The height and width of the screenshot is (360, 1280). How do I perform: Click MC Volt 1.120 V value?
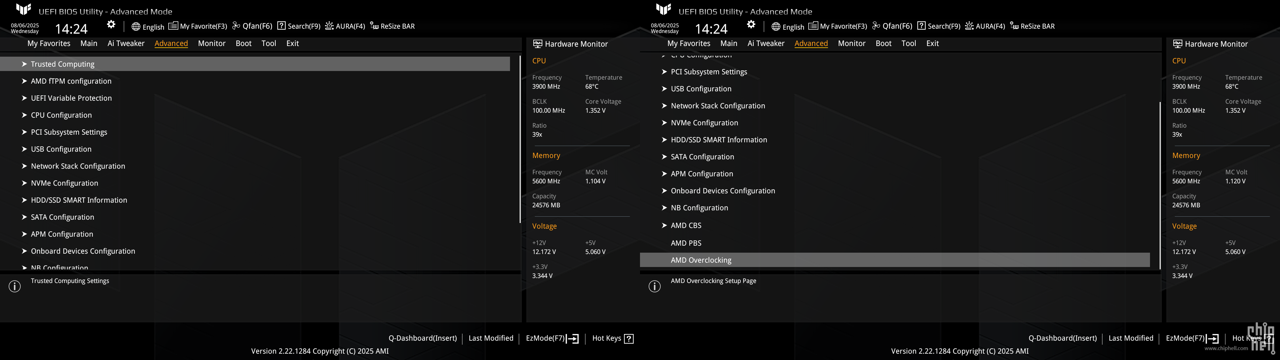[1235, 181]
